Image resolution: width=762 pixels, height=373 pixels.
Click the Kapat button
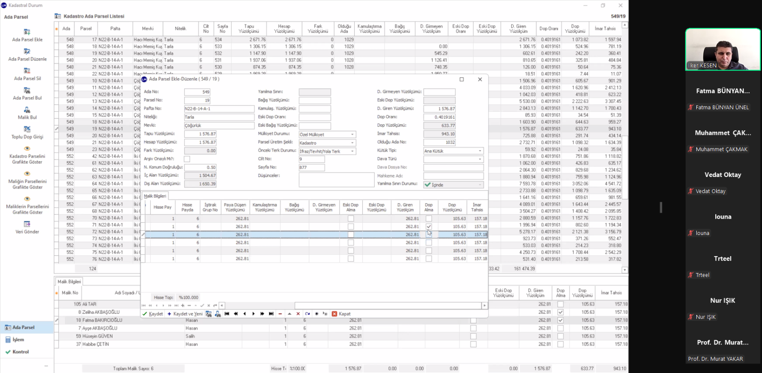click(x=341, y=314)
